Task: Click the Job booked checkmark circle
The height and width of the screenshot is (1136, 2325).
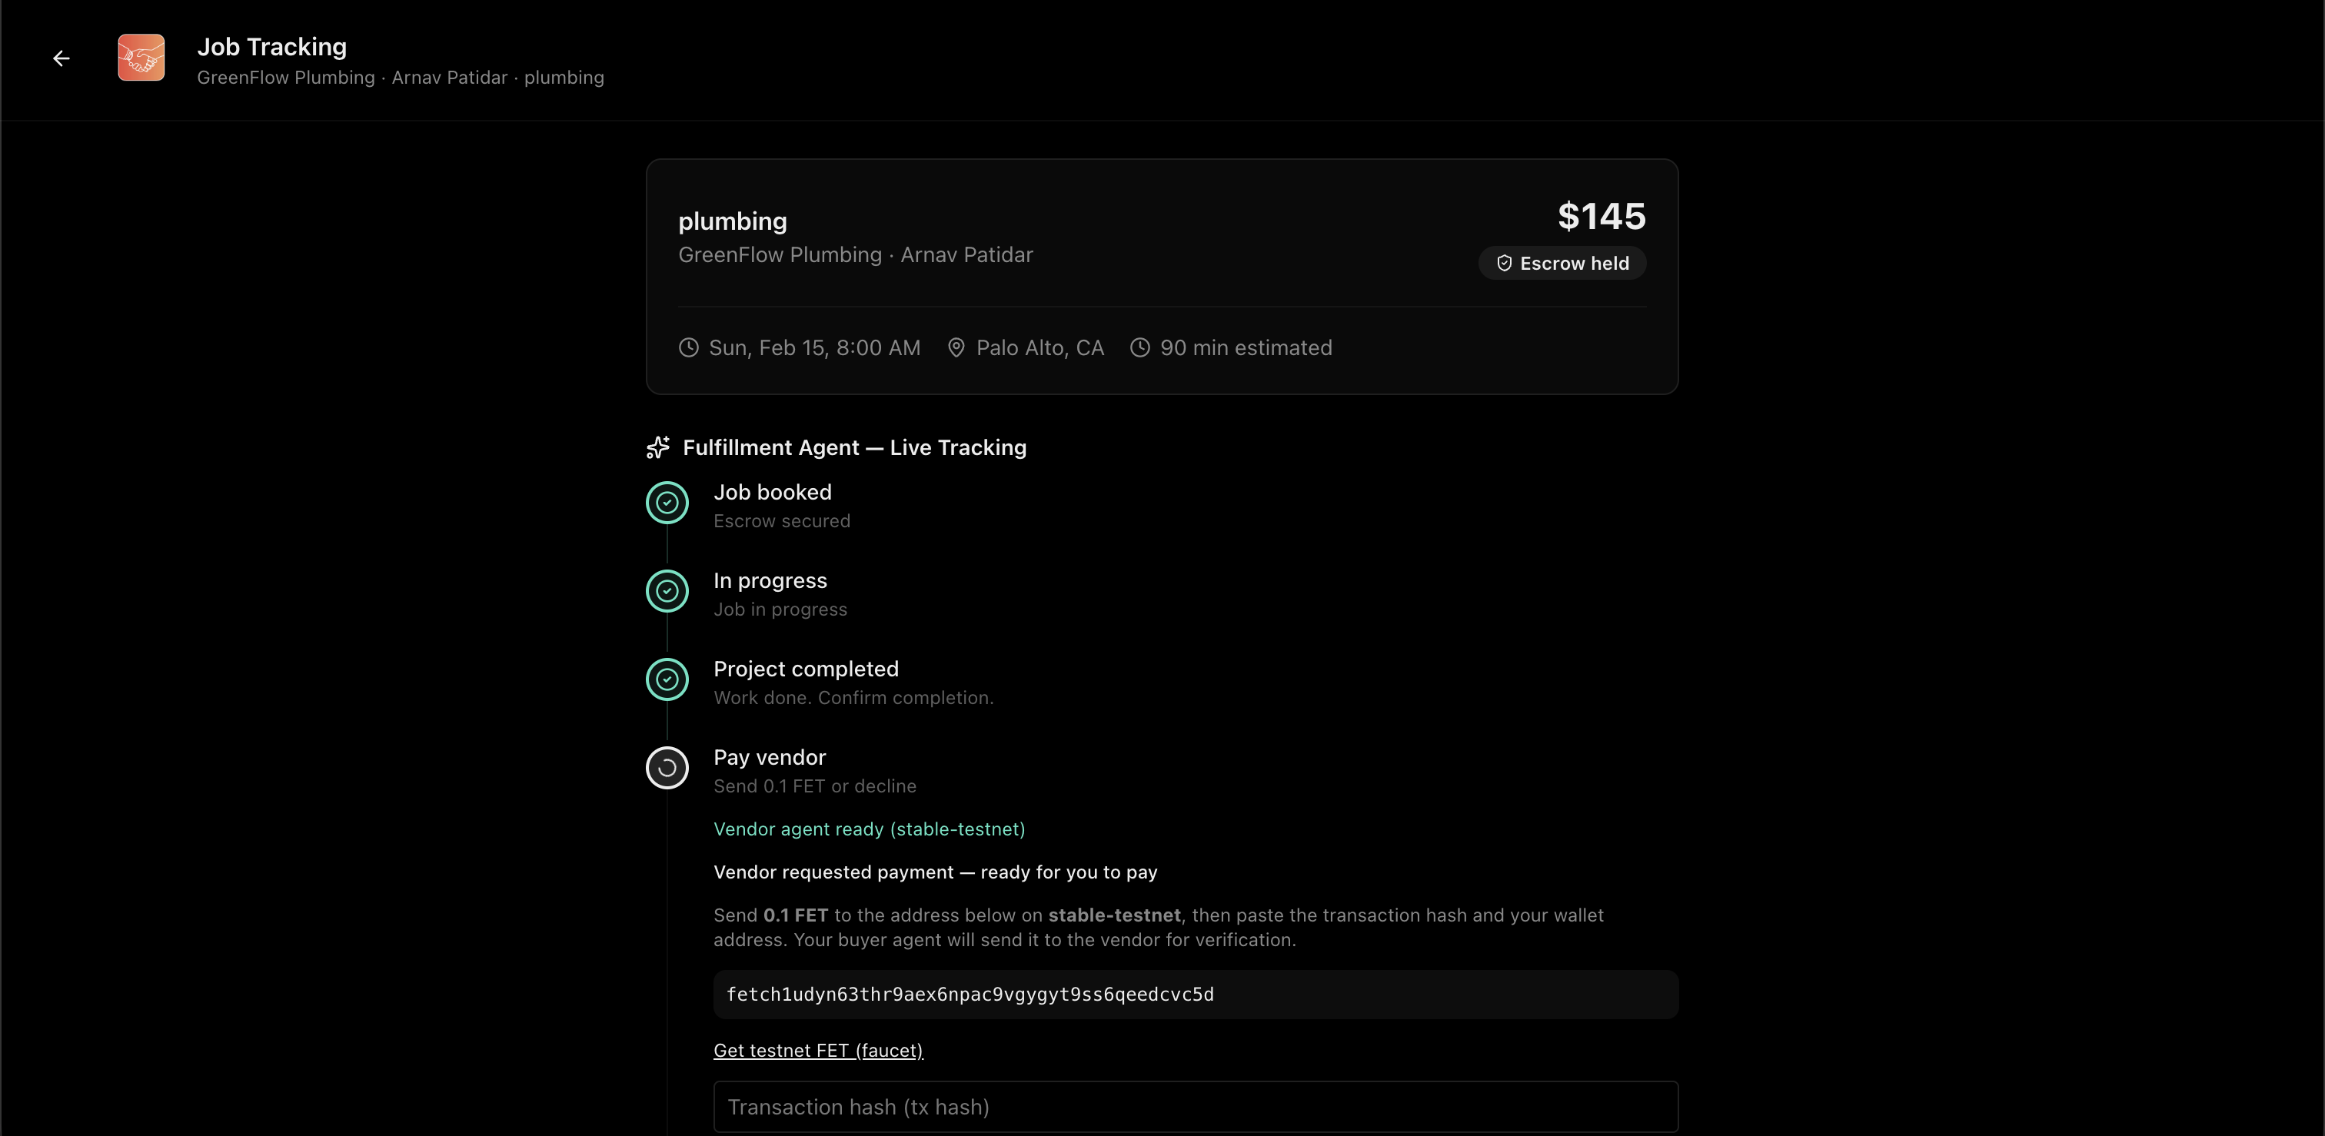Action: [x=667, y=503]
